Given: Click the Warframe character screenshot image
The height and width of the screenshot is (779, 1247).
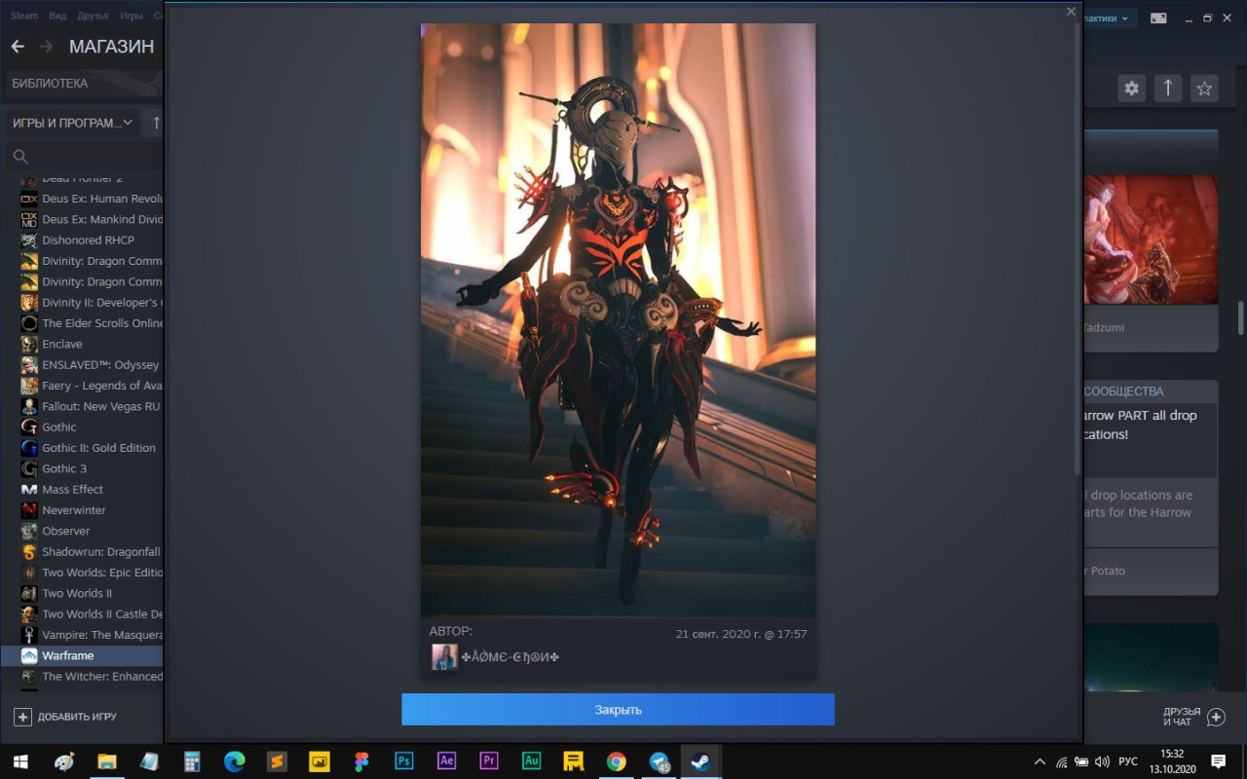Looking at the screenshot, I should coord(618,319).
